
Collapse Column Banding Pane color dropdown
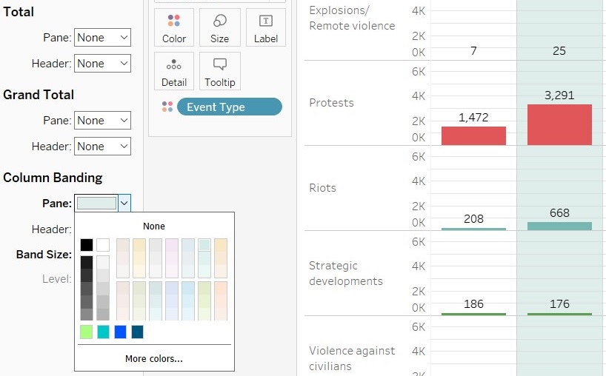pos(124,204)
